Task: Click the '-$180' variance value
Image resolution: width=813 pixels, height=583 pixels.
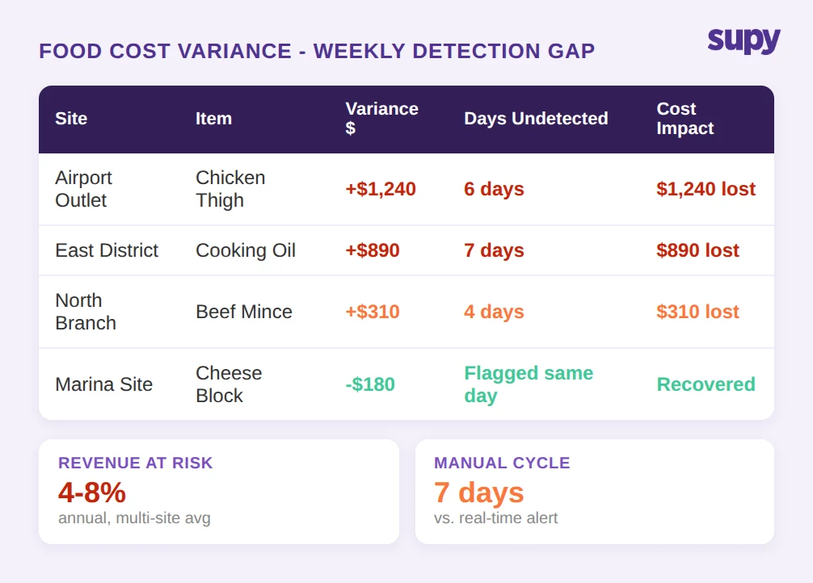Action: tap(370, 384)
